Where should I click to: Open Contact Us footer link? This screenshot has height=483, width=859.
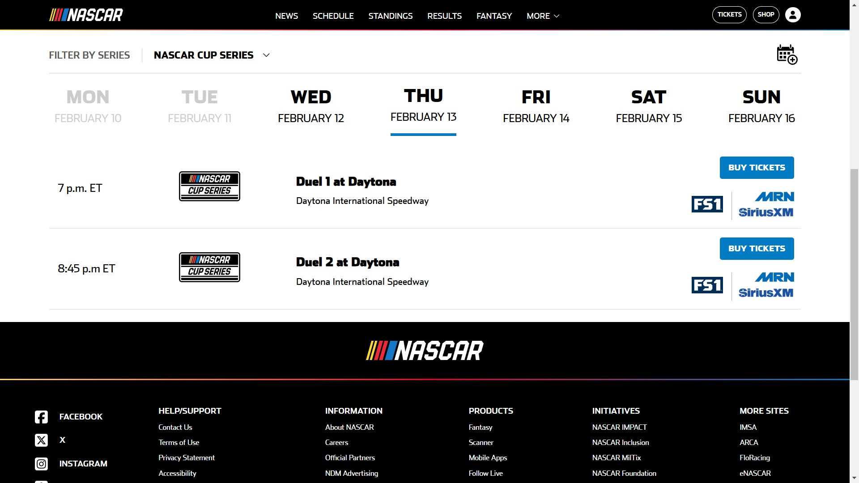coord(175,427)
